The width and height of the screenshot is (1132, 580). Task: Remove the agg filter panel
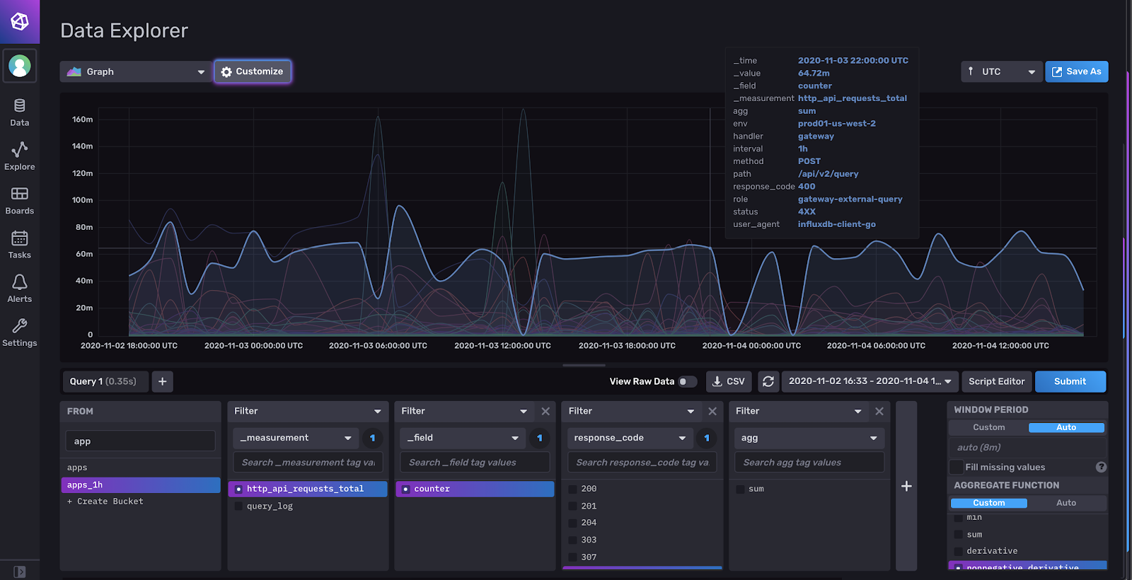[x=879, y=411]
